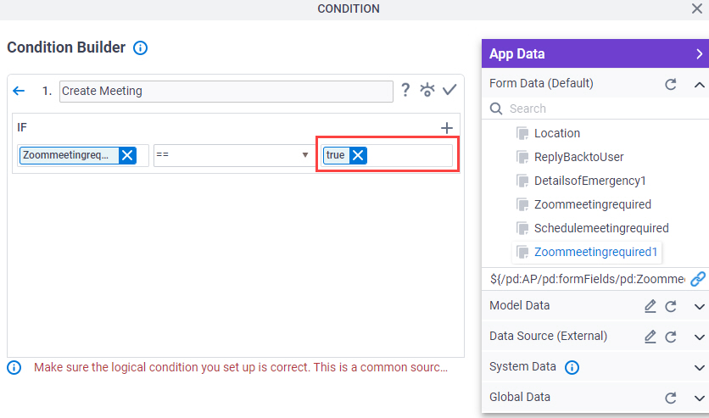Expand the Global Data section

click(x=699, y=398)
